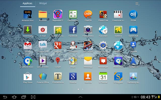Tap the USB connection status icon

tap(133, 97)
